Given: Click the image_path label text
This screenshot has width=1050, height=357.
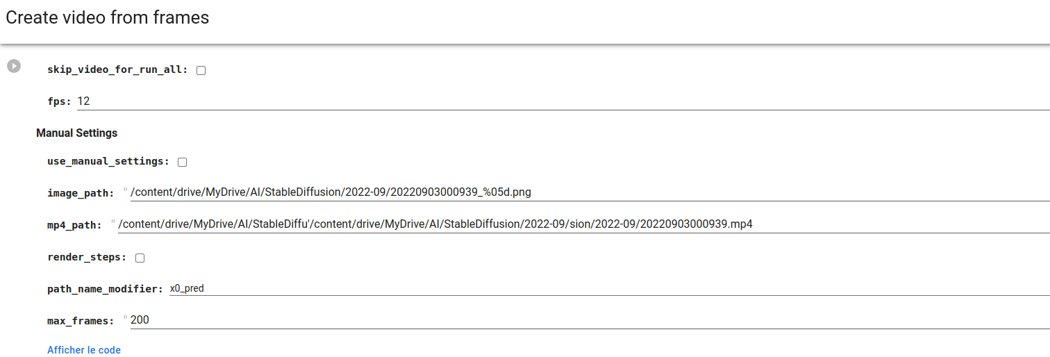Looking at the screenshot, I should [80, 193].
